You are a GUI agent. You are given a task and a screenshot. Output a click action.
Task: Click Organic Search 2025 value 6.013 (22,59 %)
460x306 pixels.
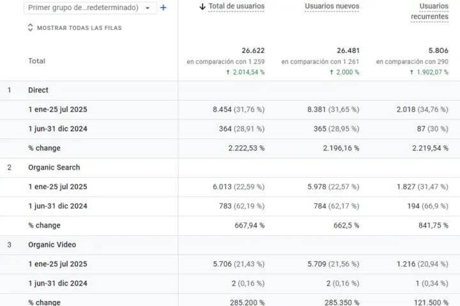coord(238,187)
